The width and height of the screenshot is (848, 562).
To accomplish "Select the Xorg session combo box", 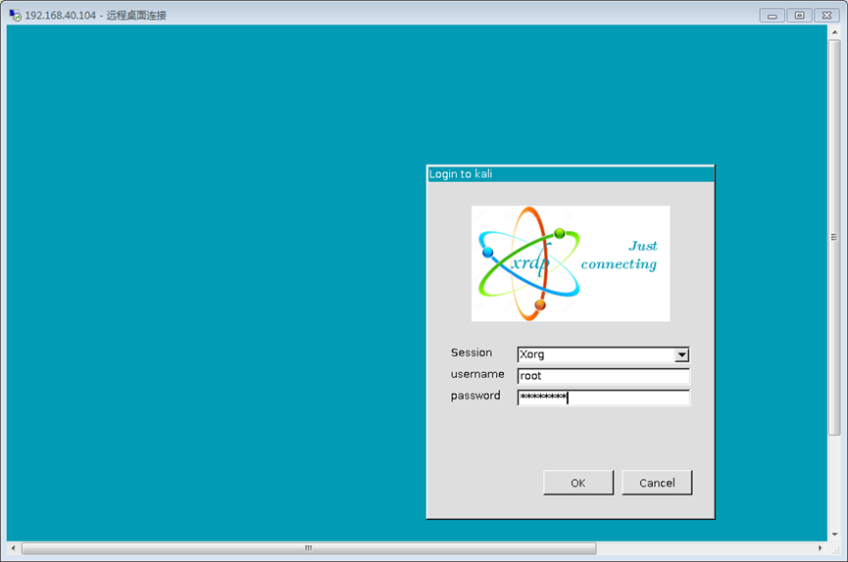I will pyautogui.click(x=604, y=354).
